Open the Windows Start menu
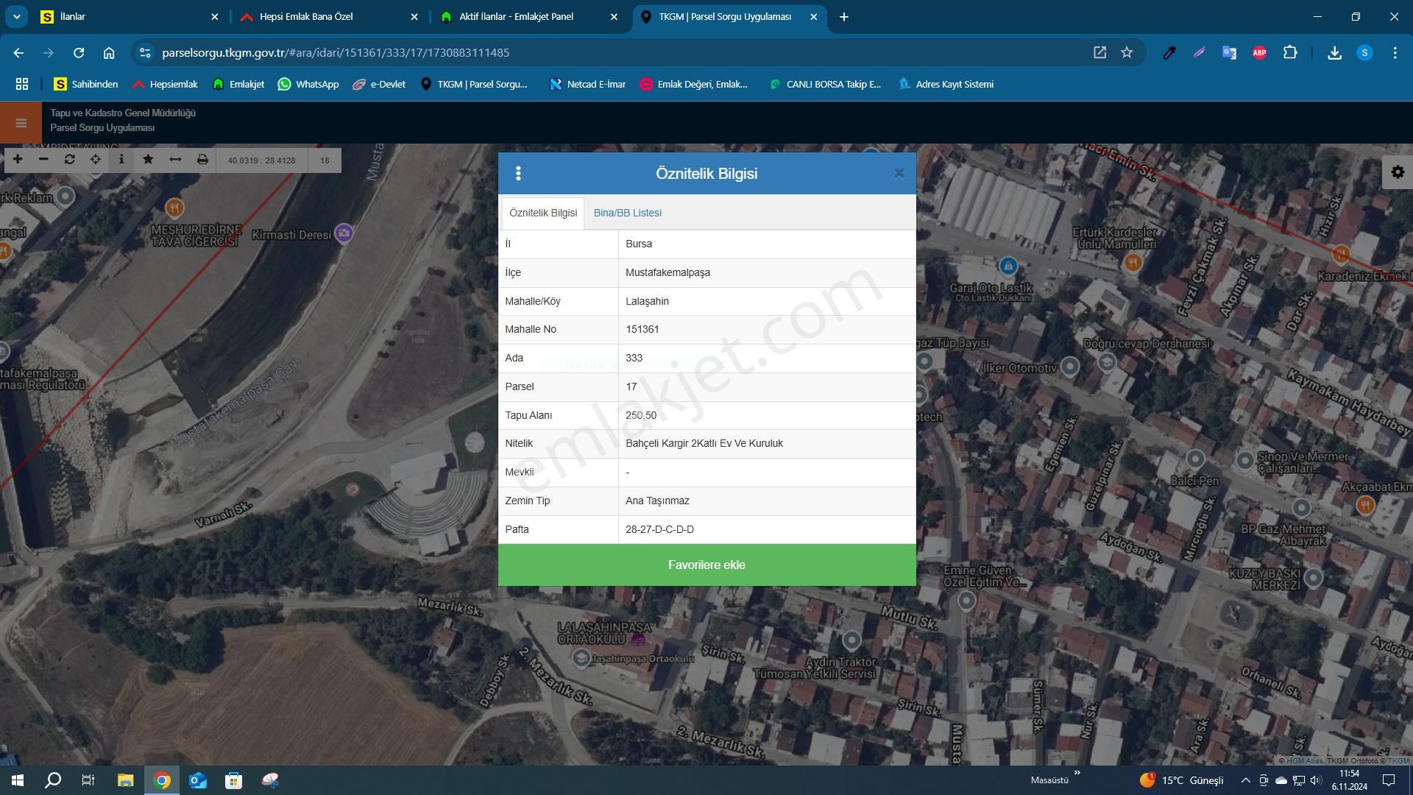This screenshot has height=795, width=1413. pyautogui.click(x=18, y=780)
